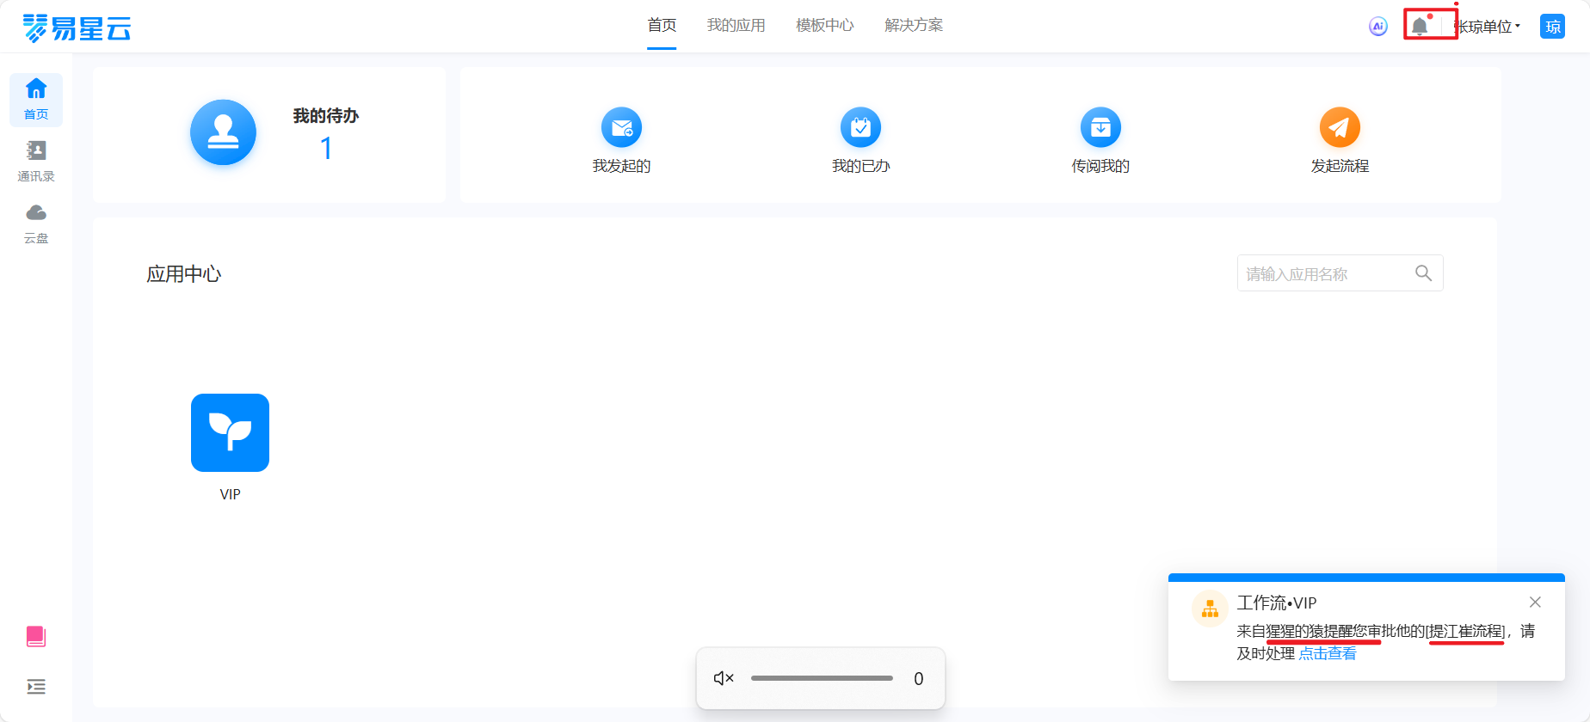Open 我的已办 completed tasks icon
This screenshot has height=722, width=1590.
pos(860,128)
